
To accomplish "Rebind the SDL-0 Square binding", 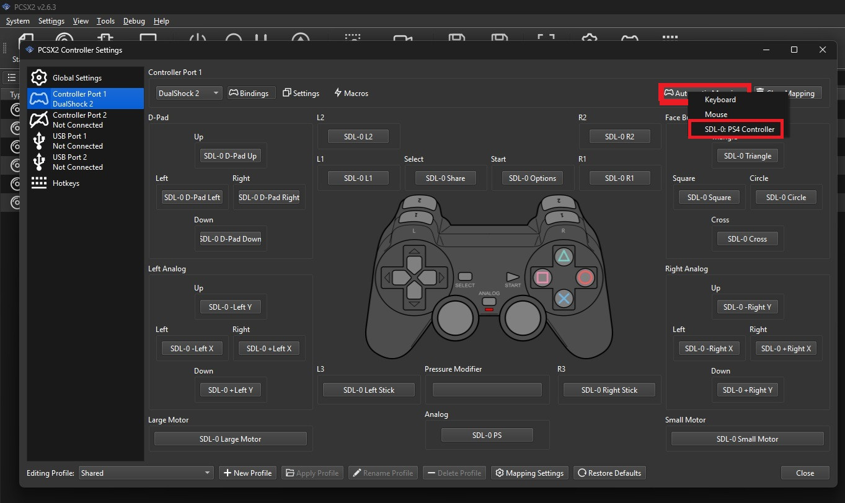I will pos(709,197).
